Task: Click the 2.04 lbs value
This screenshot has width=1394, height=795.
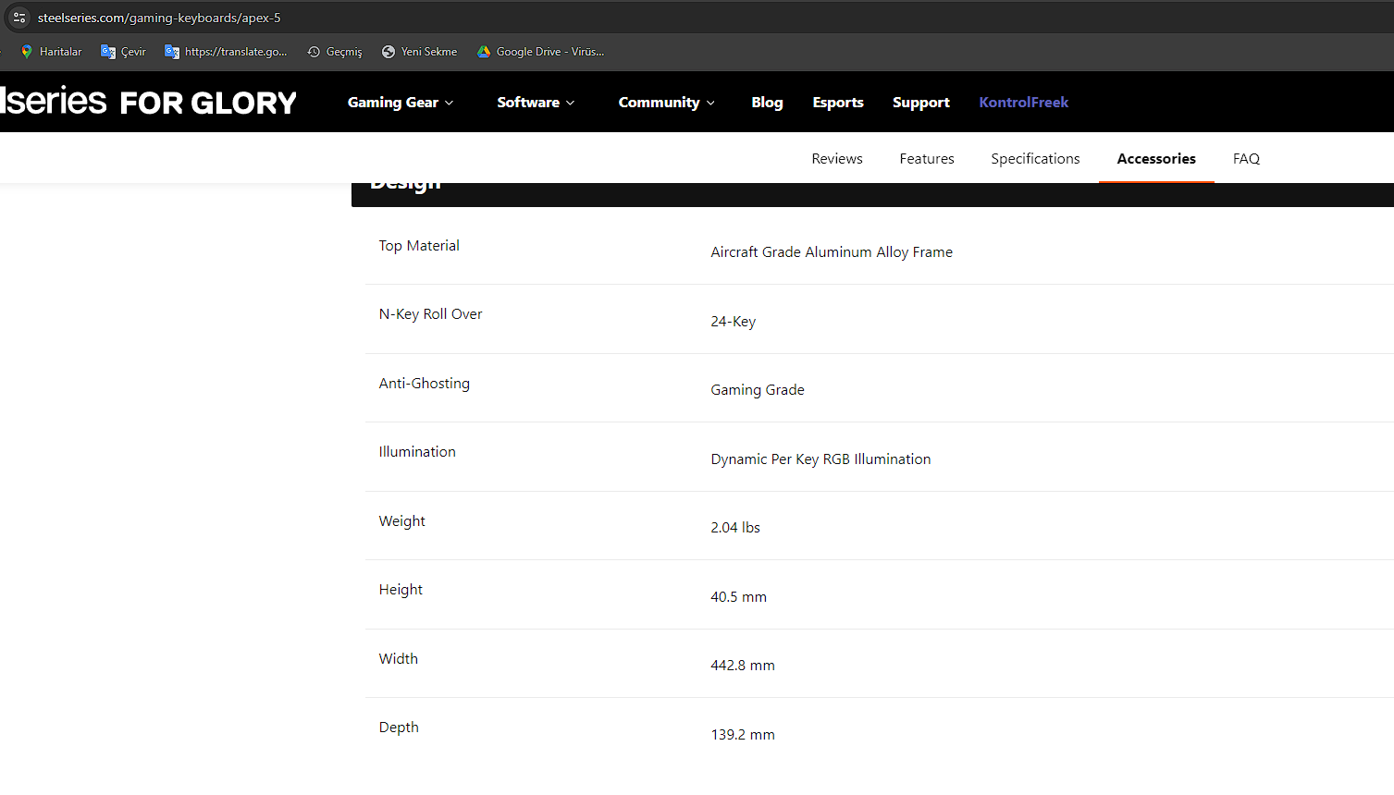Action: (735, 527)
